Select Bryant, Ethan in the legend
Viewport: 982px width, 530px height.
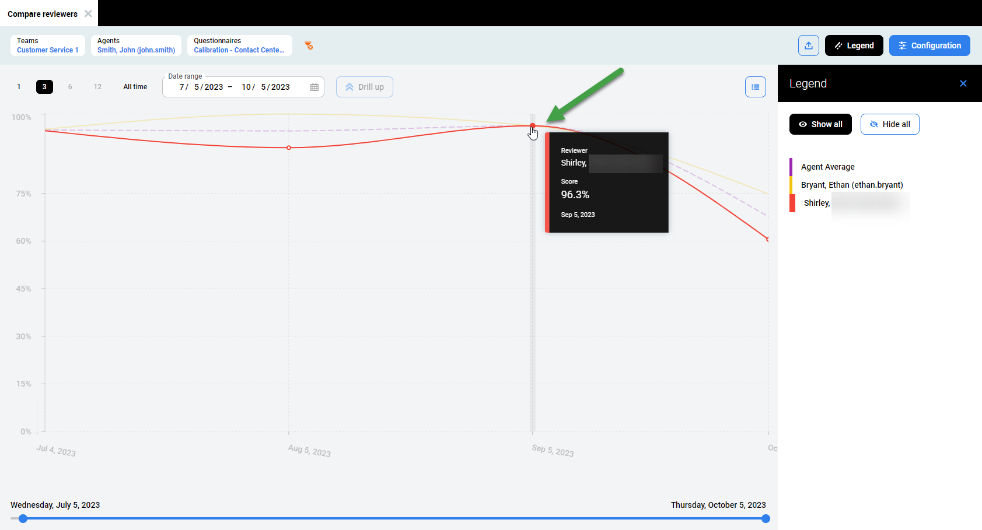coord(852,185)
